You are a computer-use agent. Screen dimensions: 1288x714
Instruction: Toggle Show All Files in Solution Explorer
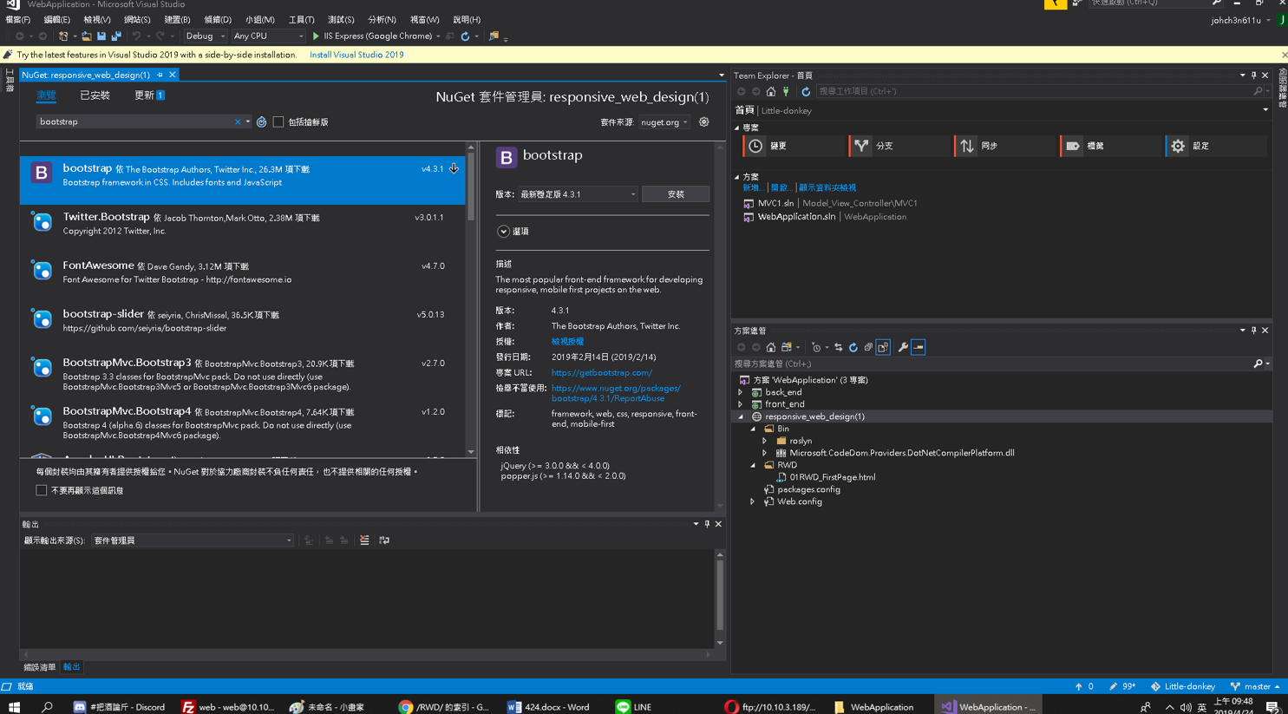pos(883,347)
